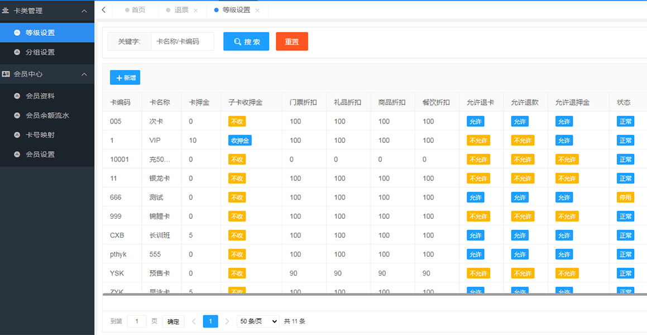
Task: Switch to the 退票 tab
Action: point(181,10)
